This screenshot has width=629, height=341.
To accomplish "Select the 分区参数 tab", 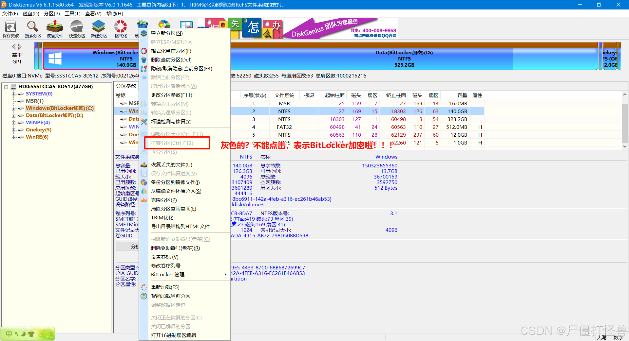I will [x=126, y=86].
